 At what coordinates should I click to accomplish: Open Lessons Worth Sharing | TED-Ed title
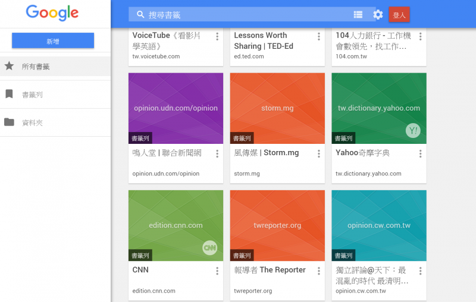264,40
